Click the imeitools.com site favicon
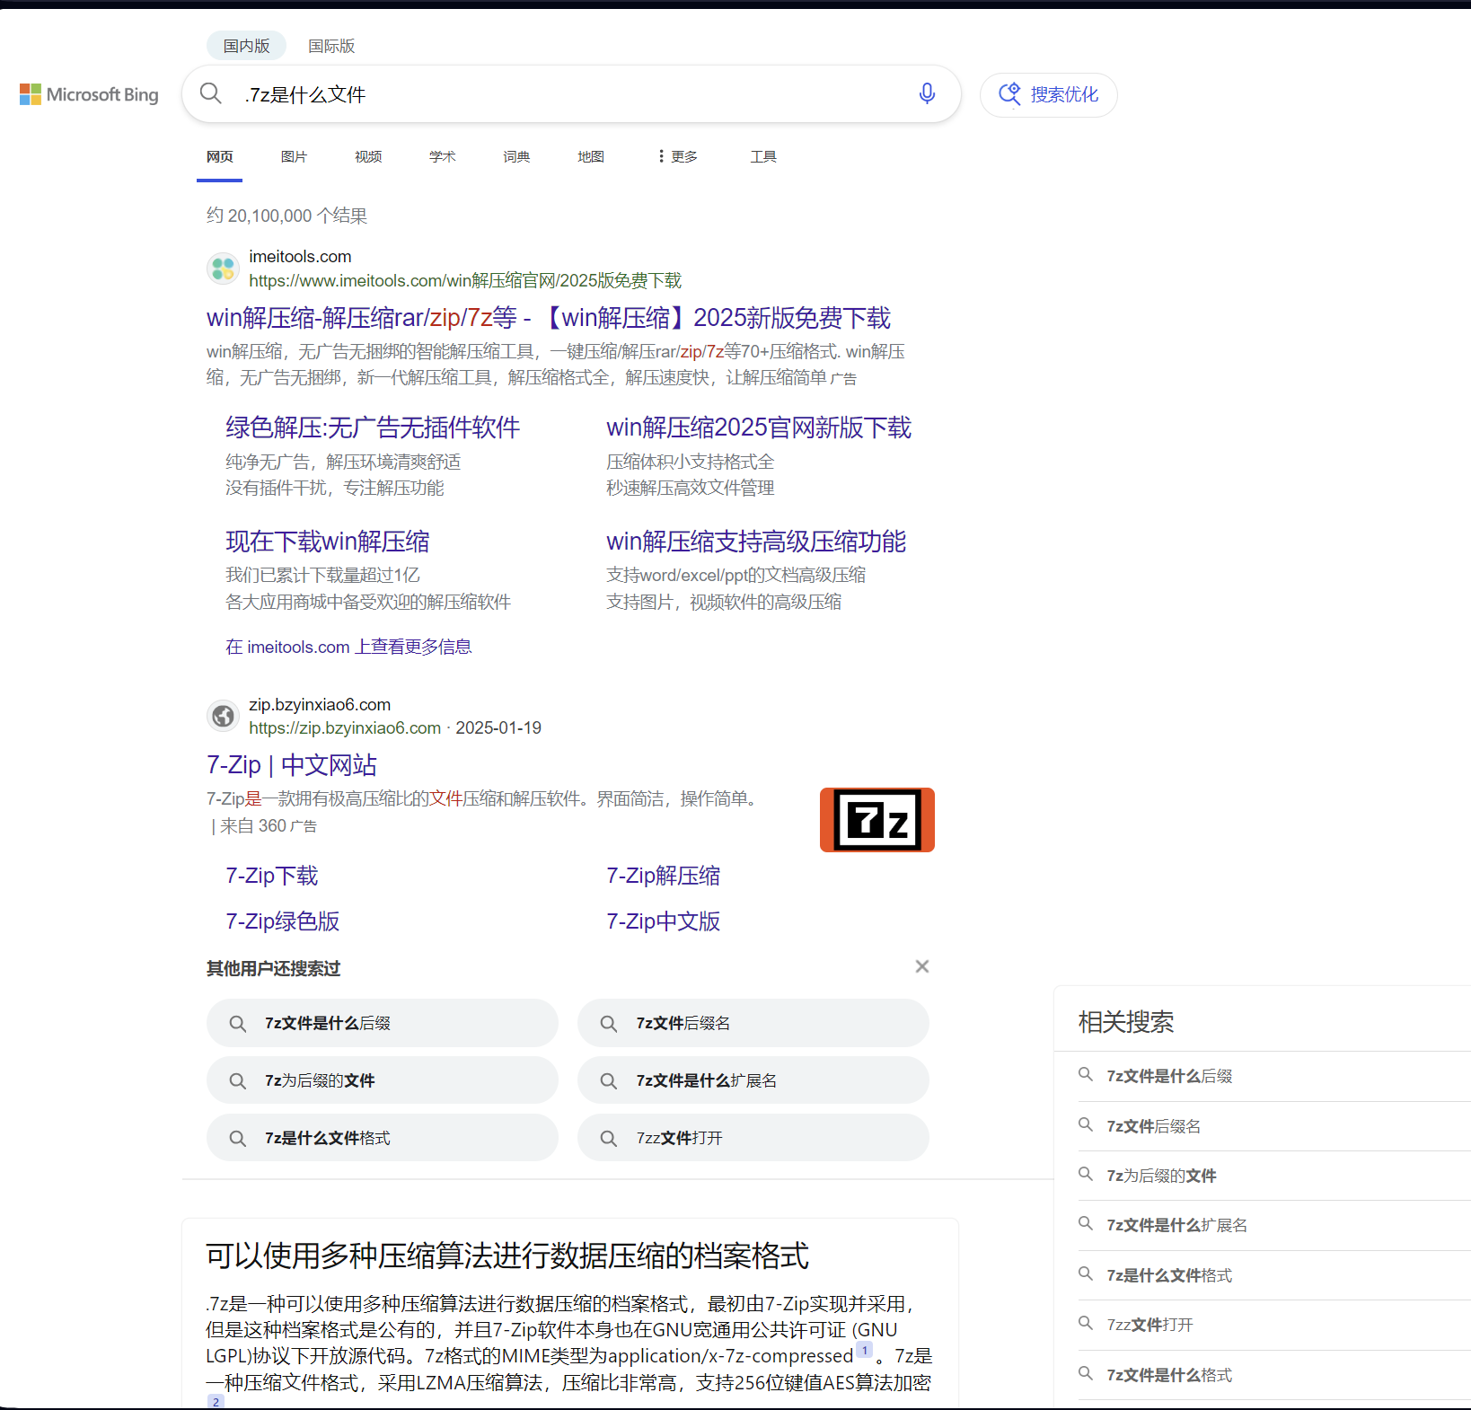The height and width of the screenshot is (1410, 1471). point(223,268)
